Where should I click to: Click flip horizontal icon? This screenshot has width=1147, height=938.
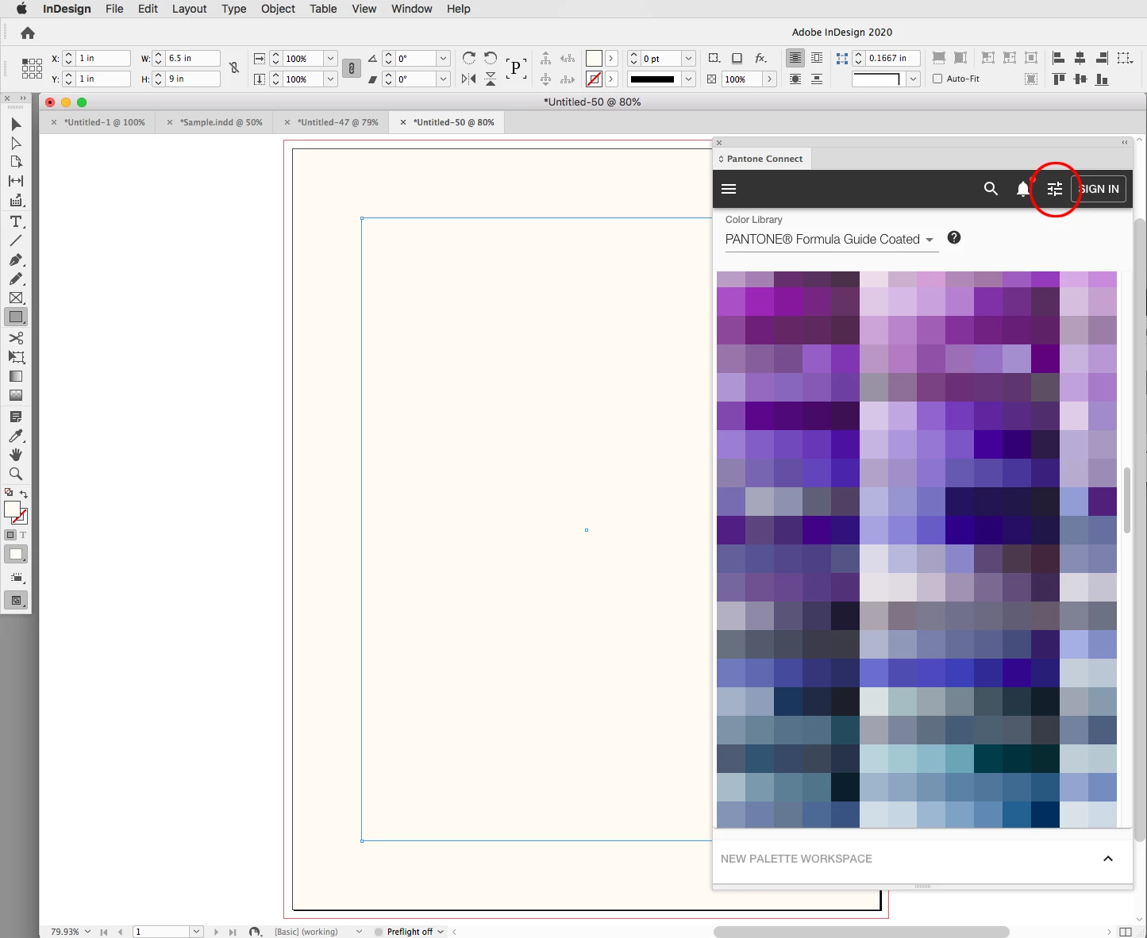[x=469, y=79]
